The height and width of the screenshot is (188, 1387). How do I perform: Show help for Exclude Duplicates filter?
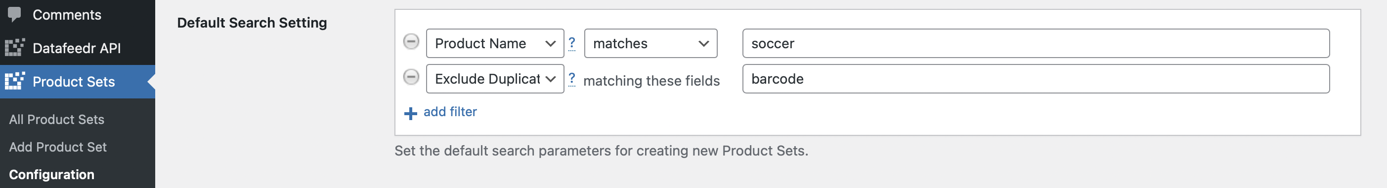(572, 79)
